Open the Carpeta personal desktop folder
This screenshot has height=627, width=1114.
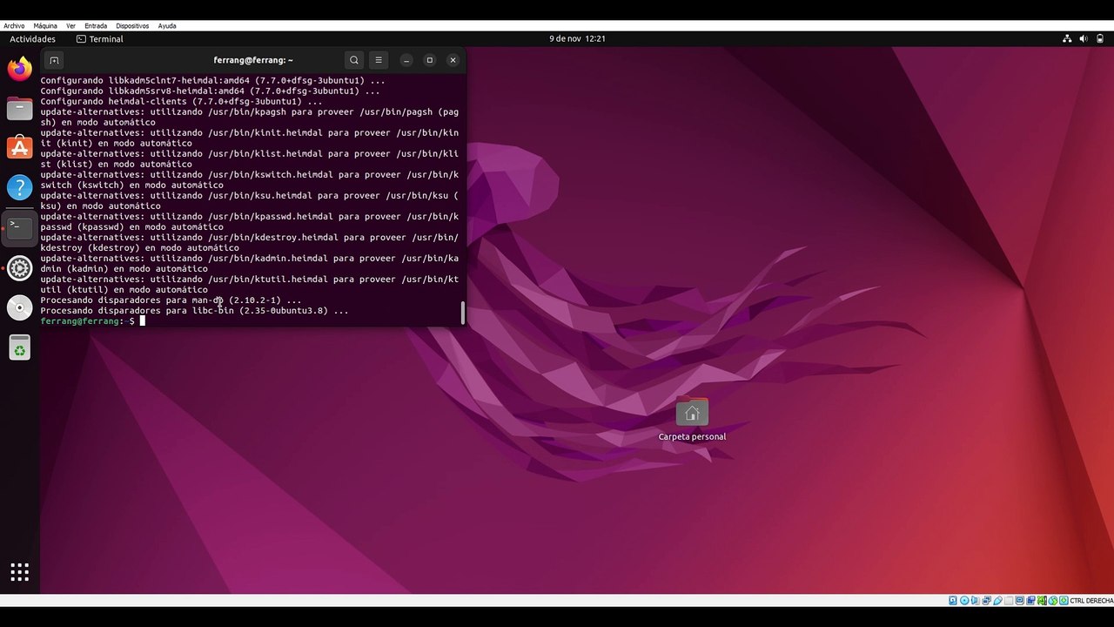coord(692,420)
